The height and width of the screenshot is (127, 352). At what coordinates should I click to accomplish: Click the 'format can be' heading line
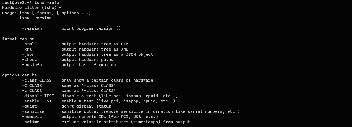[x=18, y=39]
